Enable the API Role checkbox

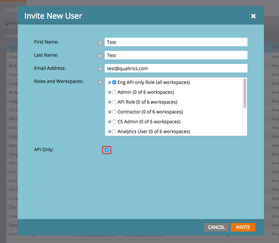pos(114,102)
